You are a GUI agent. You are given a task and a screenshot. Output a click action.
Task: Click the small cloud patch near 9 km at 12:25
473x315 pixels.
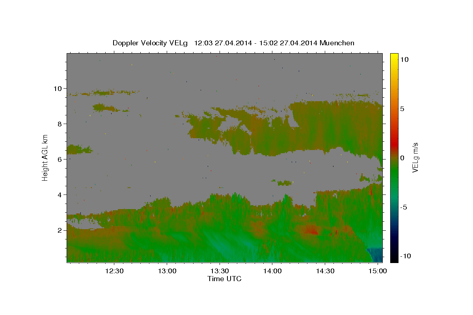[x=105, y=107]
